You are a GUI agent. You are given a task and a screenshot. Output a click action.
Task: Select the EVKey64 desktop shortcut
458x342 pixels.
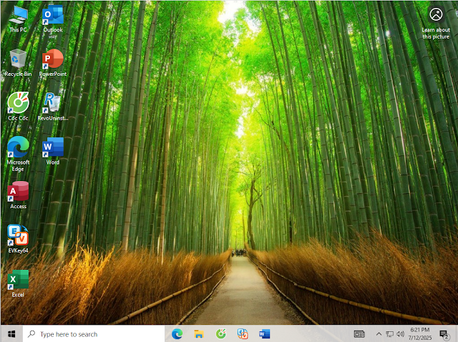pos(18,239)
